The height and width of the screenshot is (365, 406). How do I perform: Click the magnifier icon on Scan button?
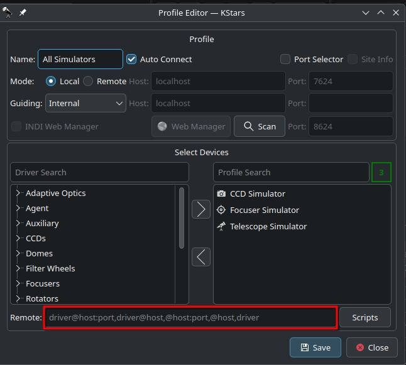(x=249, y=126)
